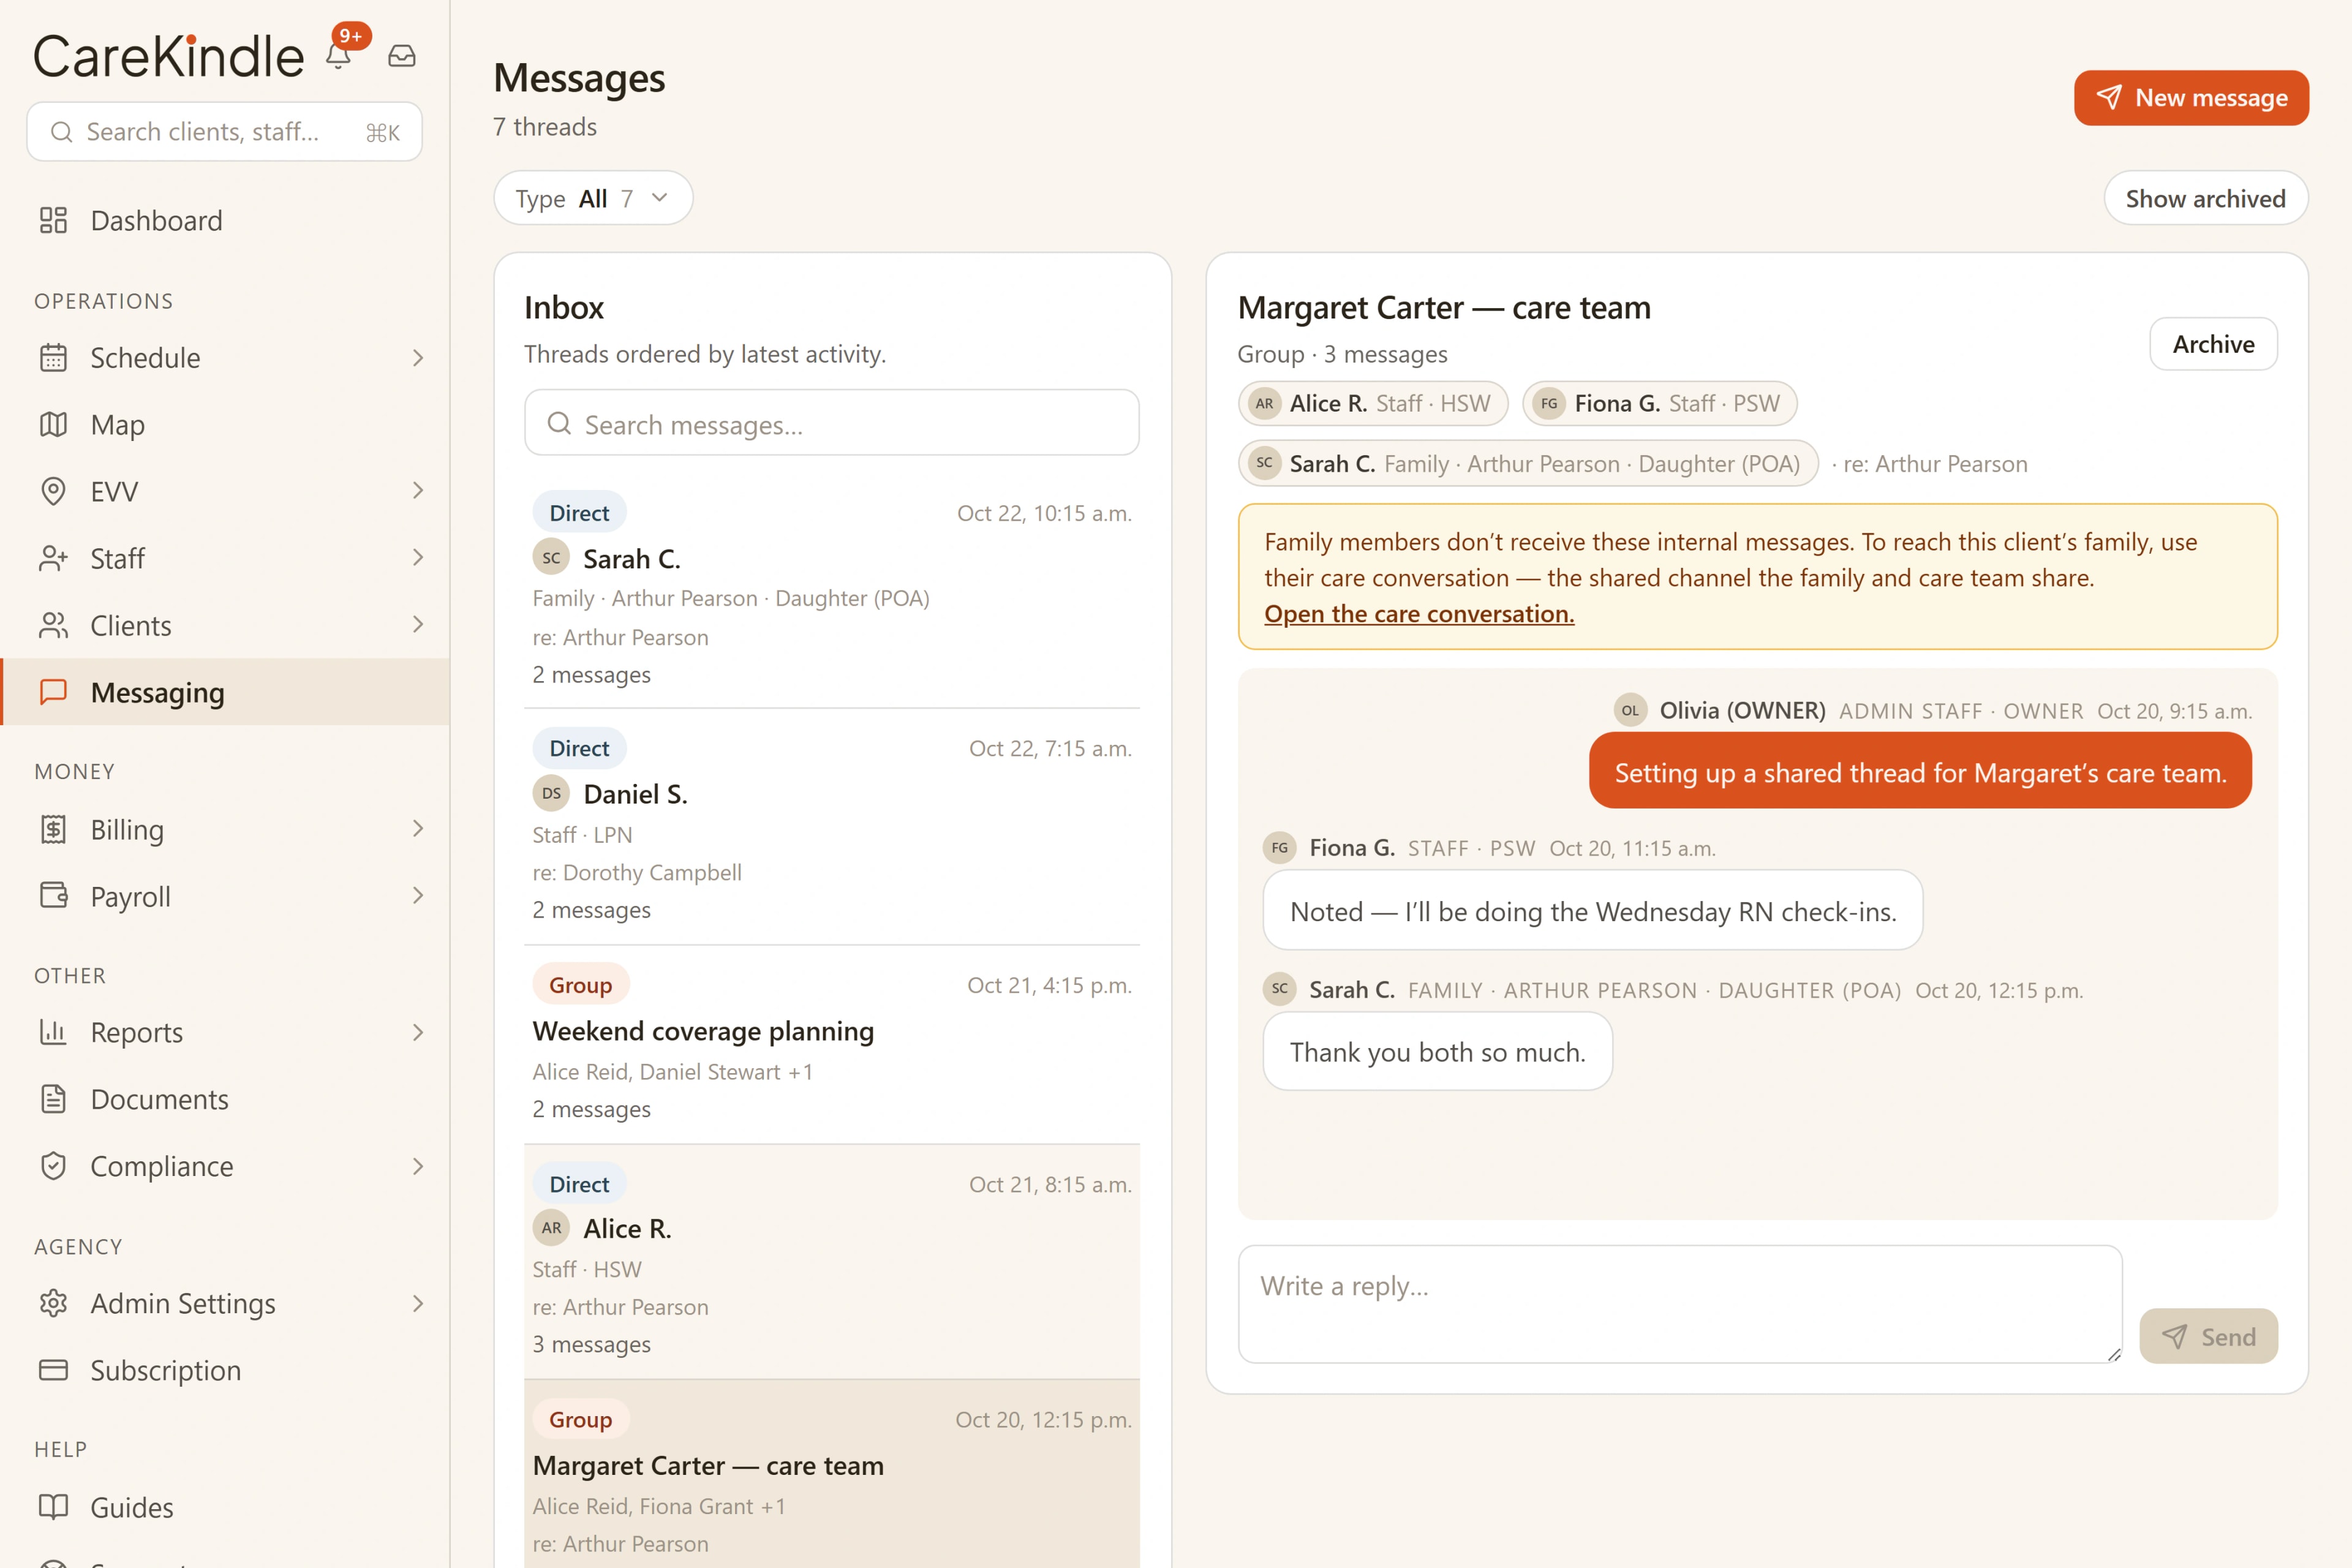2352x1568 pixels.
Task: Click the EVV location pin icon
Action: pos(53,491)
